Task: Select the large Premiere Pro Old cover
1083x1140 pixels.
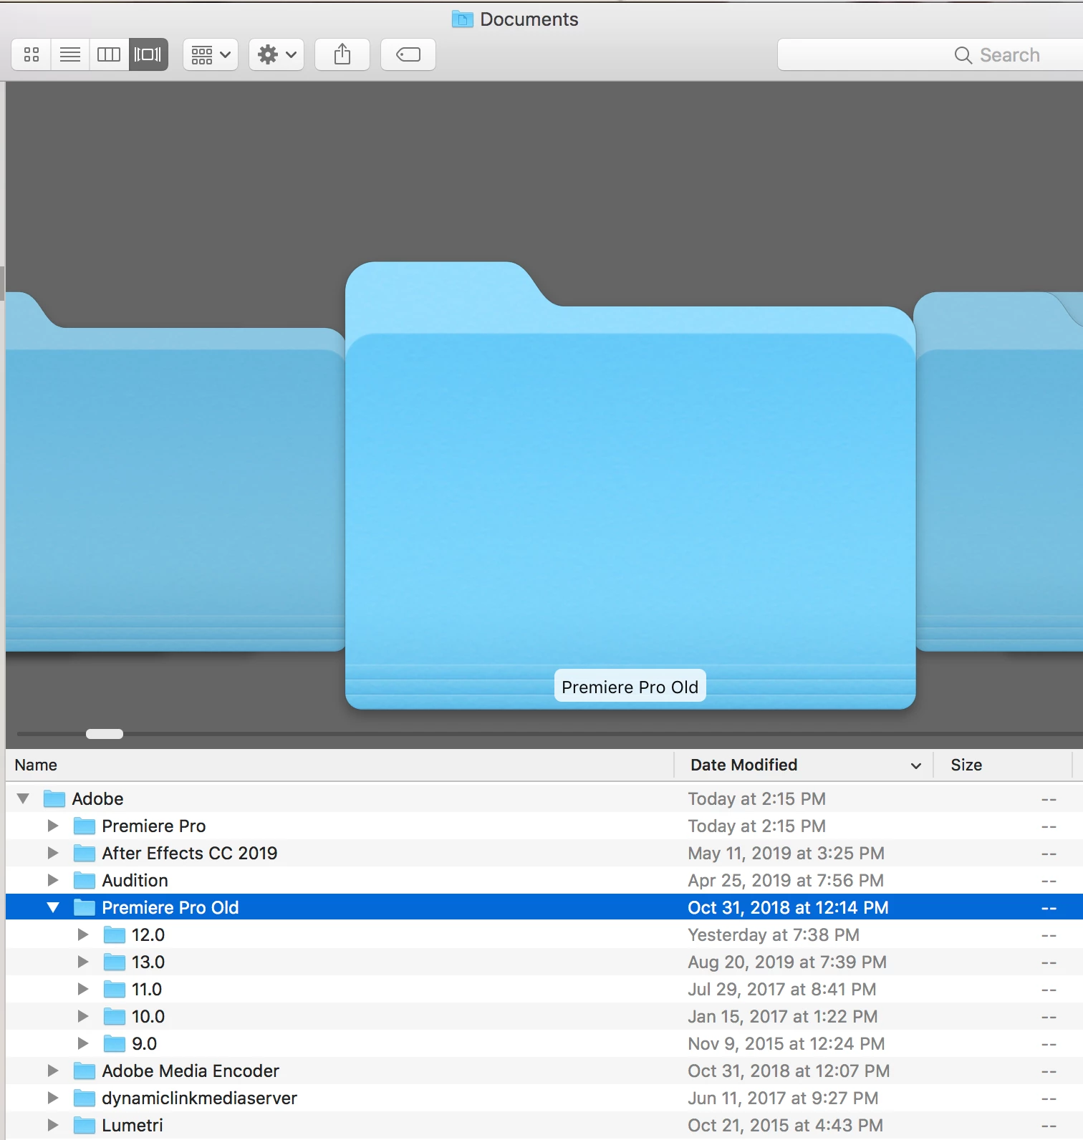Action: [630, 486]
